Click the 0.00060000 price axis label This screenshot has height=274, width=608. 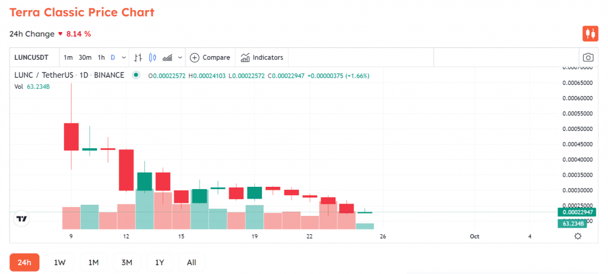click(577, 98)
